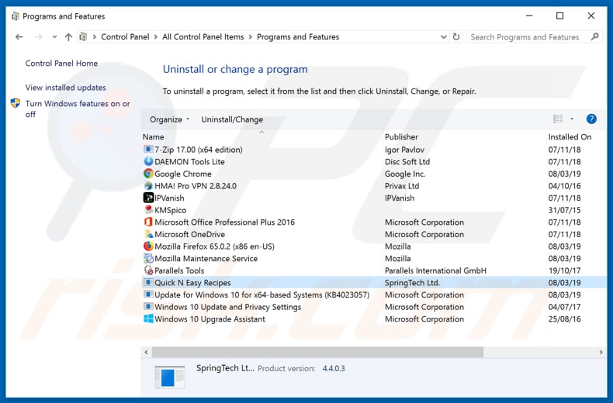Open the recent locations dropdown arrow
This screenshot has height=403, width=613.
click(54, 36)
